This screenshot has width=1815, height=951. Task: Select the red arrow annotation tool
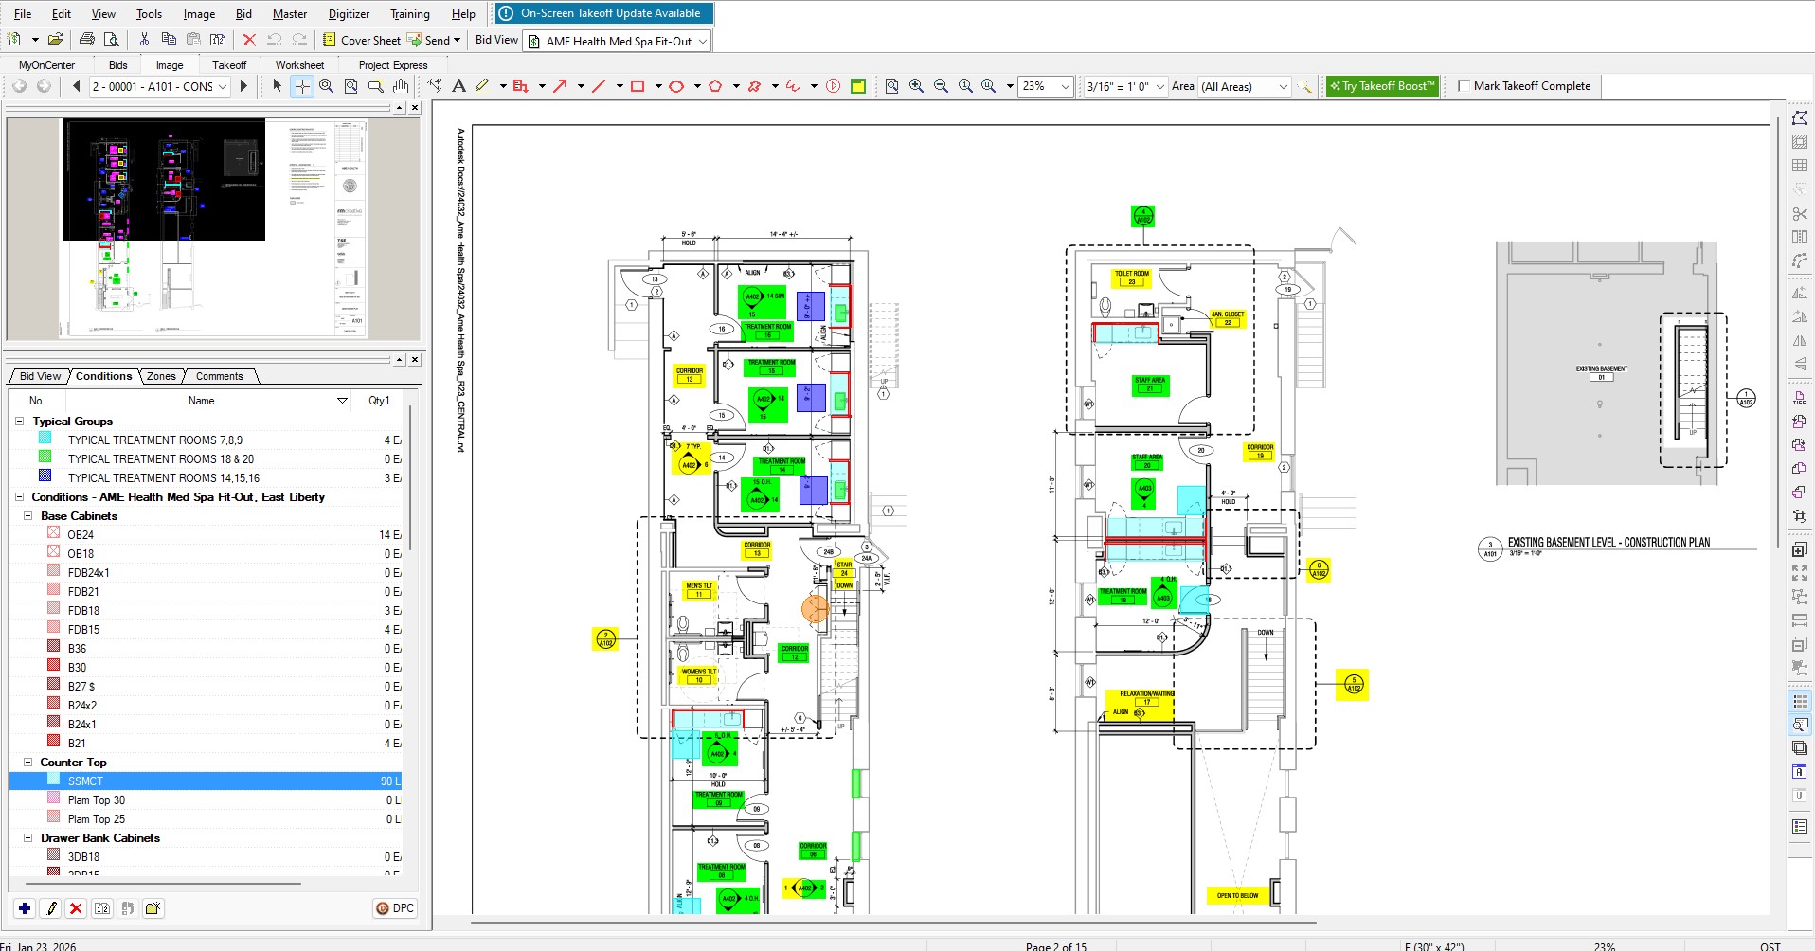(x=560, y=86)
